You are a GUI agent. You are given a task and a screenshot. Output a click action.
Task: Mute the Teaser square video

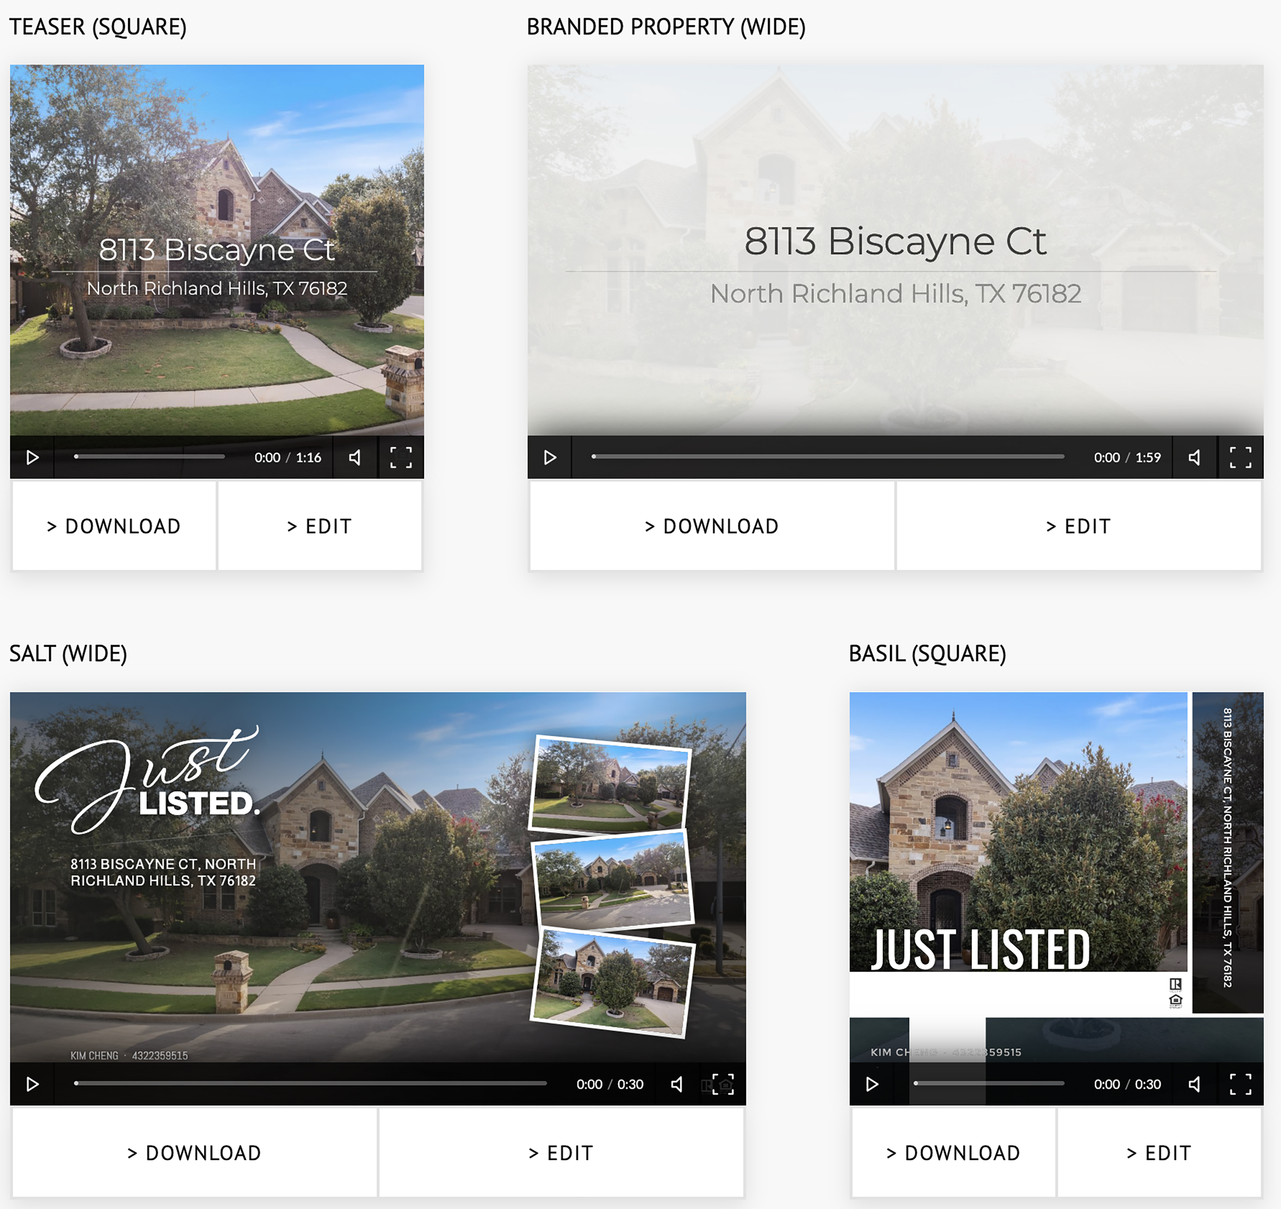[x=355, y=458]
